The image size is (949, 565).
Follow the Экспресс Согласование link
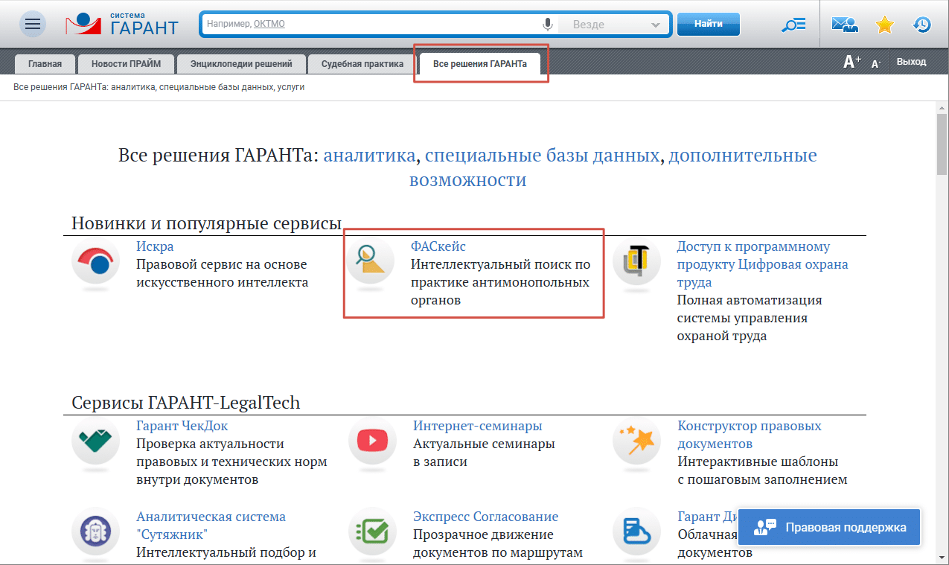(x=485, y=517)
